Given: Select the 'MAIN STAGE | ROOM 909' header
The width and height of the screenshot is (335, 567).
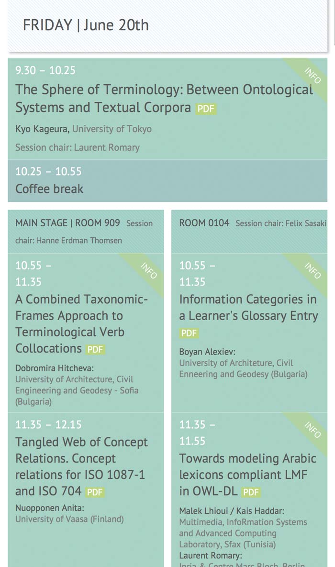Looking at the screenshot, I should [x=67, y=223].
